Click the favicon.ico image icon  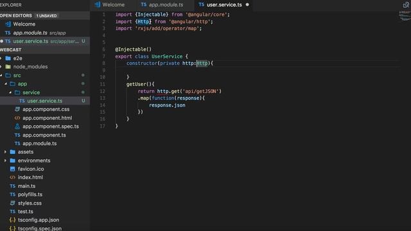pos(13,169)
